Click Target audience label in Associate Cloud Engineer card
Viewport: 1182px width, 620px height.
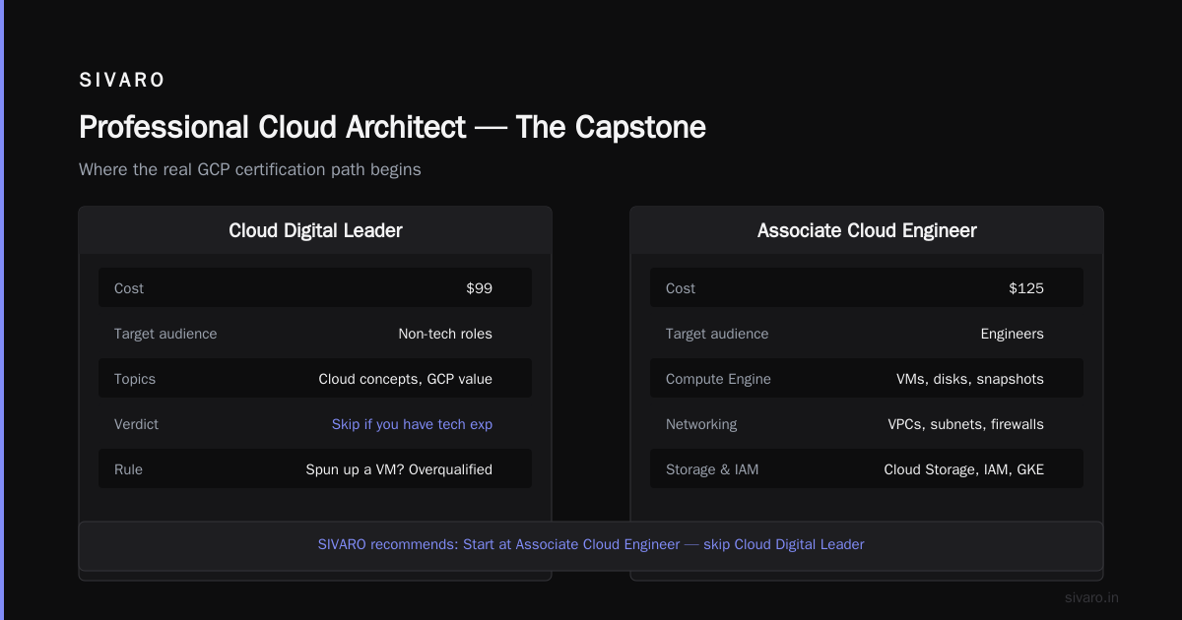[717, 334]
